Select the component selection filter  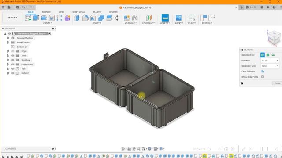pyautogui.click(x=273, y=55)
